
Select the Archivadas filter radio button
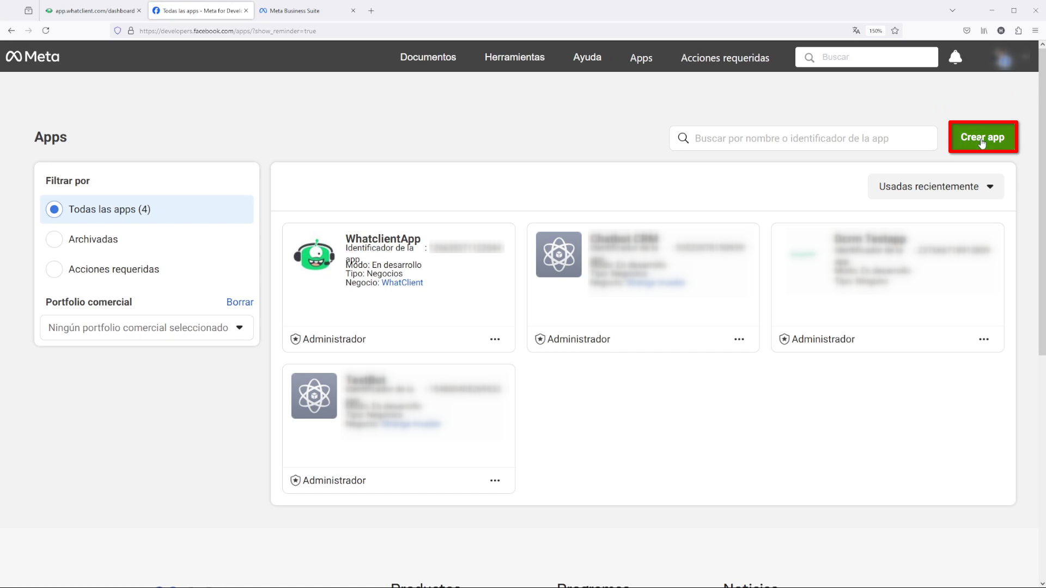(x=54, y=240)
